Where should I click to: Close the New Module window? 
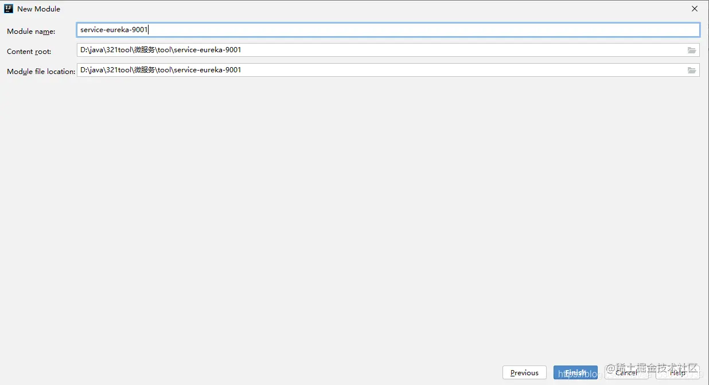tap(695, 9)
